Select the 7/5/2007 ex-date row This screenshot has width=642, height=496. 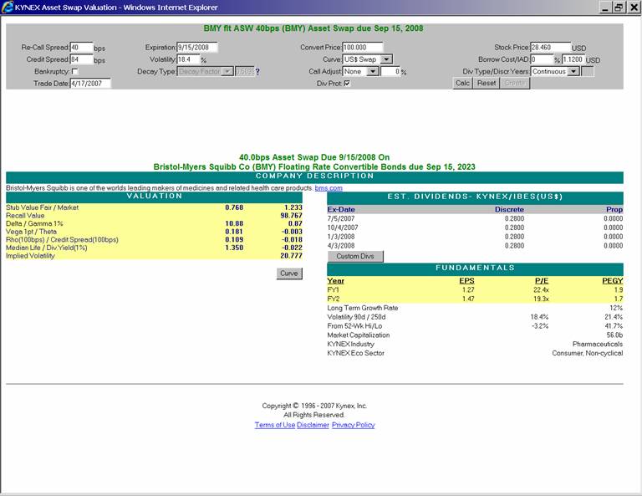pos(475,218)
